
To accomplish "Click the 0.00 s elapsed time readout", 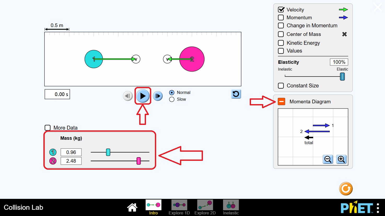I will click(x=57, y=94).
